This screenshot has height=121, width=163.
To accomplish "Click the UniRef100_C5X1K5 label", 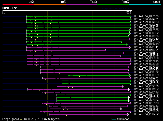I will (x=146, y=112).
